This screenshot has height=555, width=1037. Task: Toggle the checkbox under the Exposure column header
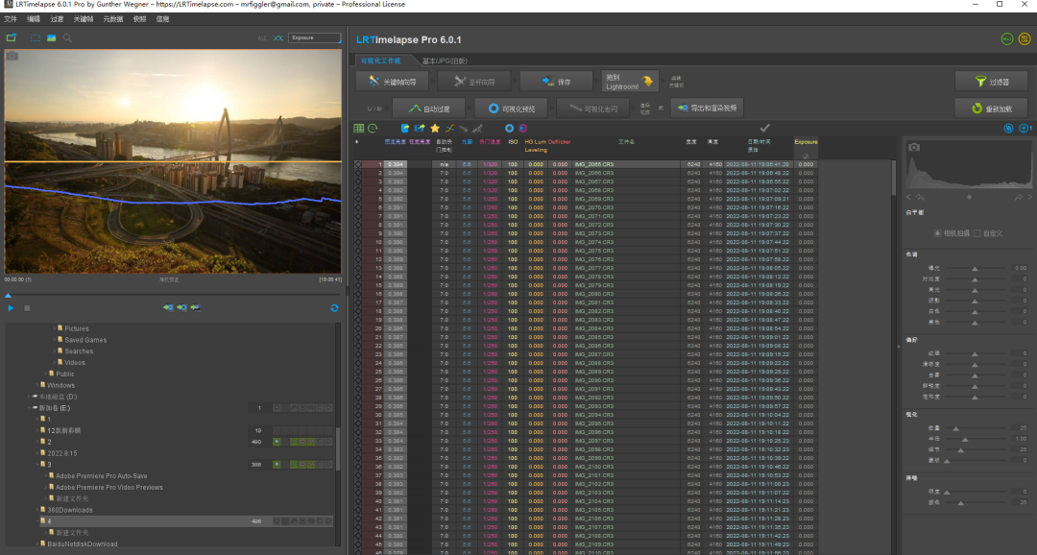coord(806,155)
